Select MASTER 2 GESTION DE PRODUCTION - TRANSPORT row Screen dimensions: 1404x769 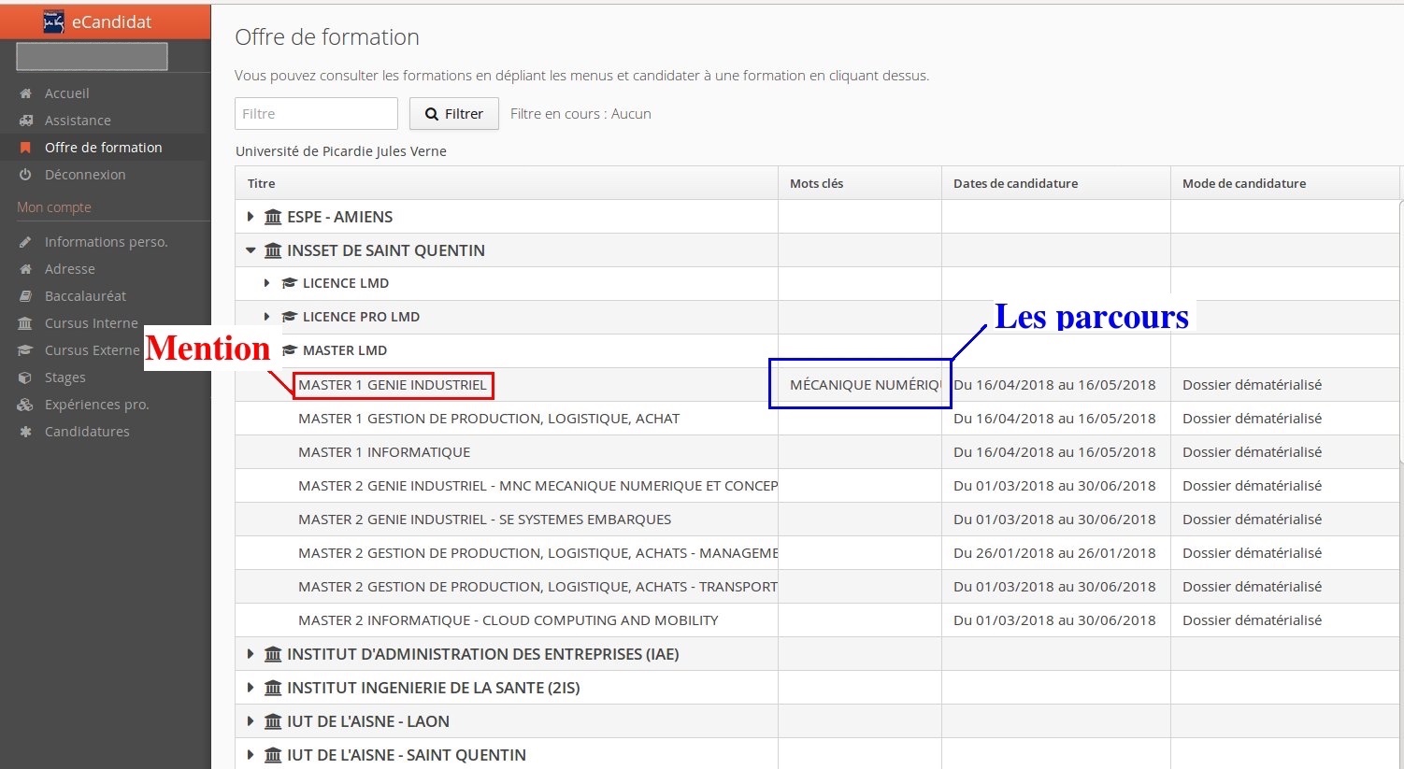click(817, 587)
